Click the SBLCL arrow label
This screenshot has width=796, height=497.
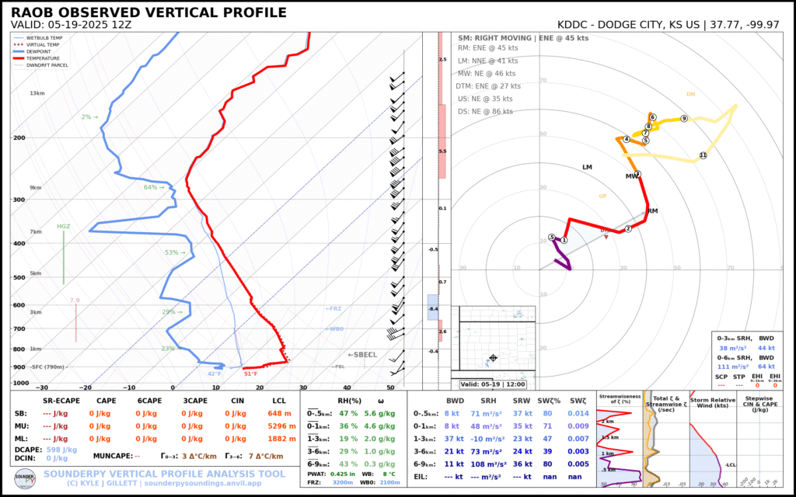(361, 355)
